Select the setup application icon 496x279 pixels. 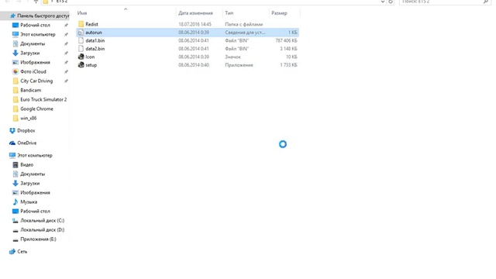point(81,65)
